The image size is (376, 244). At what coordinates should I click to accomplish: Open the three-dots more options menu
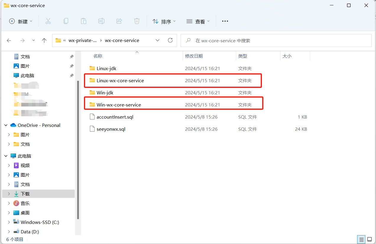pos(225,21)
